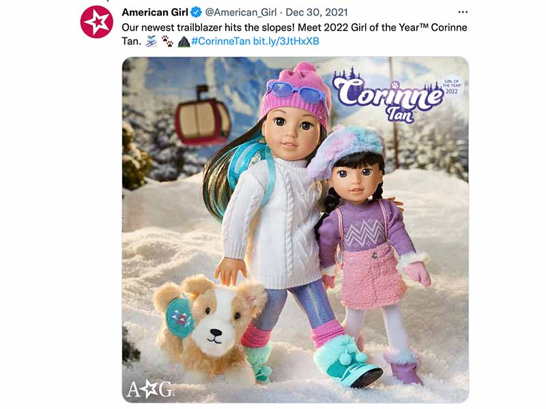The width and height of the screenshot is (546, 409).
Task: Open the American Girl display name
Action: (155, 12)
